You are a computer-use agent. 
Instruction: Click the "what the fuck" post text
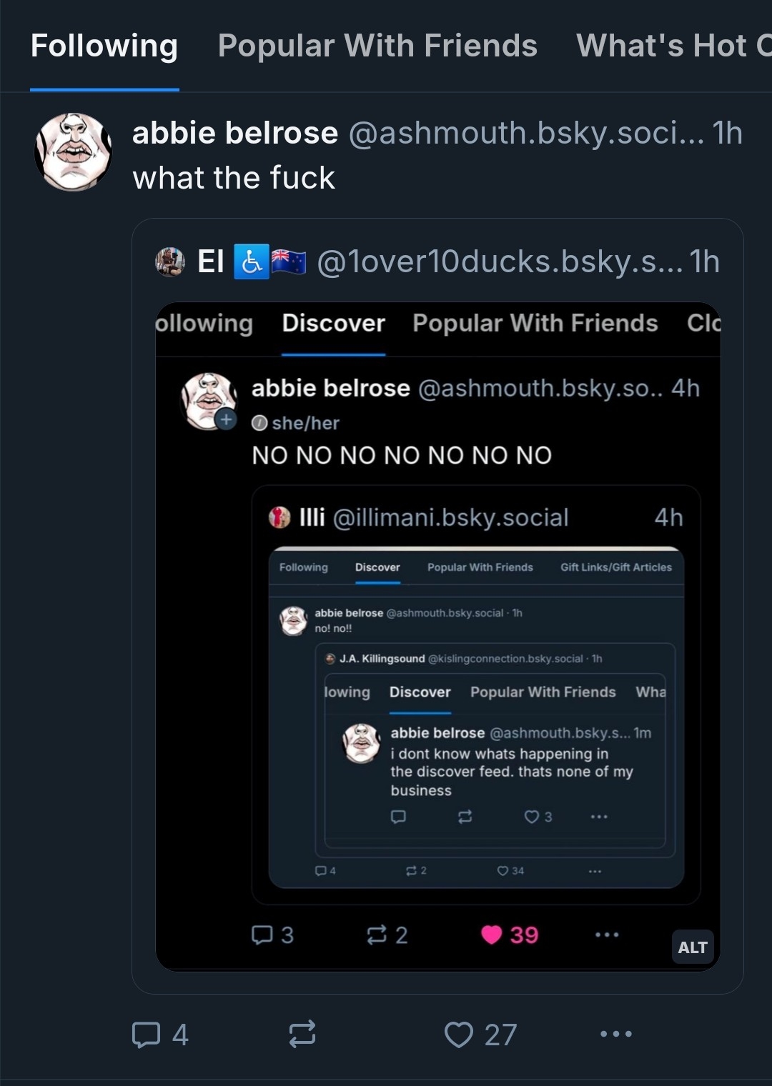[234, 178]
